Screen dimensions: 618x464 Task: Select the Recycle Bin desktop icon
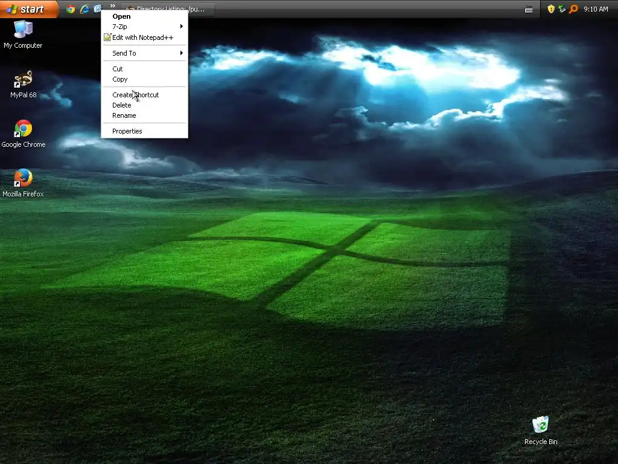coord(541,430)
